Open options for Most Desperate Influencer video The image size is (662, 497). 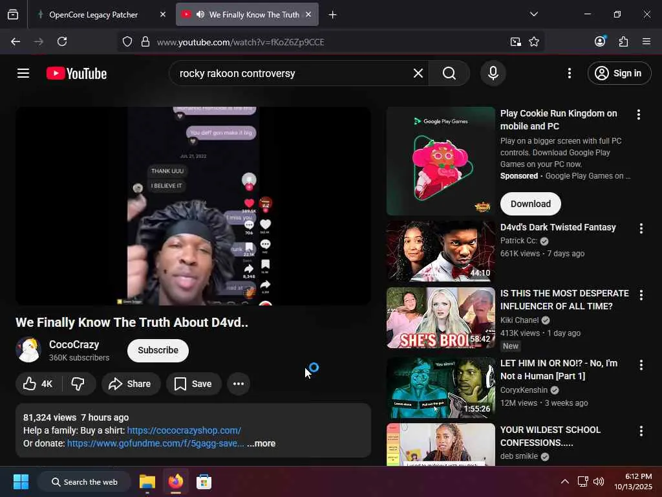tap(641, 295)
